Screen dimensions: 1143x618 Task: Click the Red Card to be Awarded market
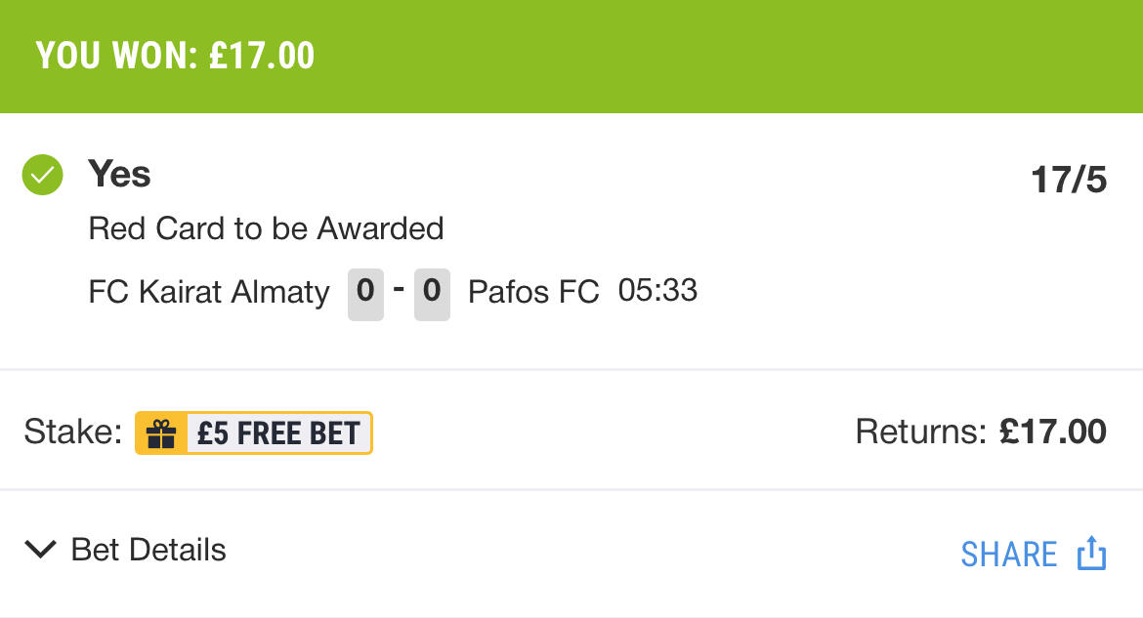pyautogui.click(x=266, y=228)
